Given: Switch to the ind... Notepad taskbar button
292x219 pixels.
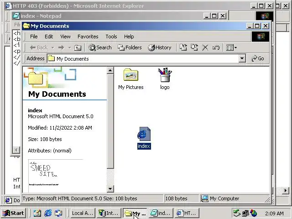Looking at the screenshot, I should [161, 213].
